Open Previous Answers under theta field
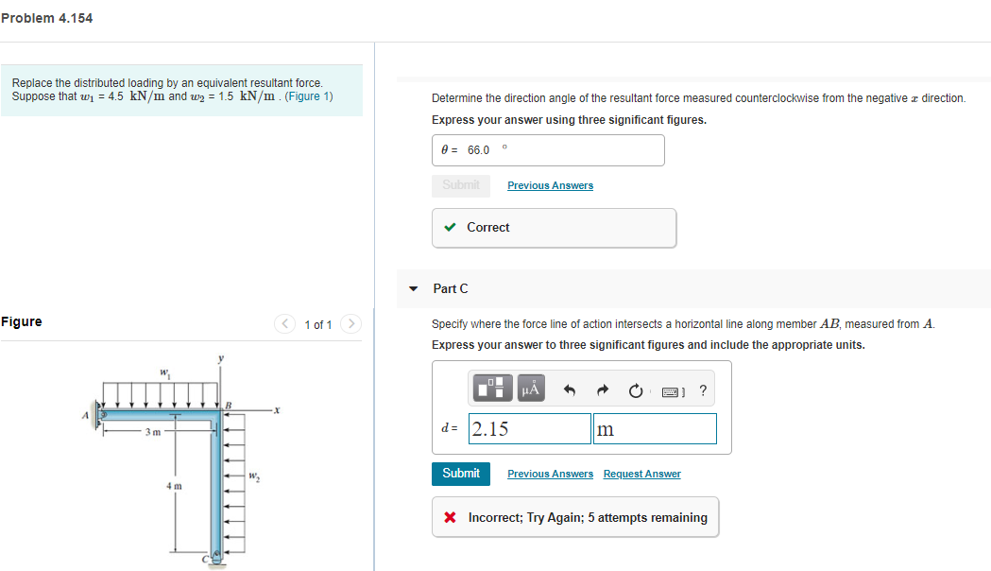The image size is (991, 571). (x=550, y=184)
